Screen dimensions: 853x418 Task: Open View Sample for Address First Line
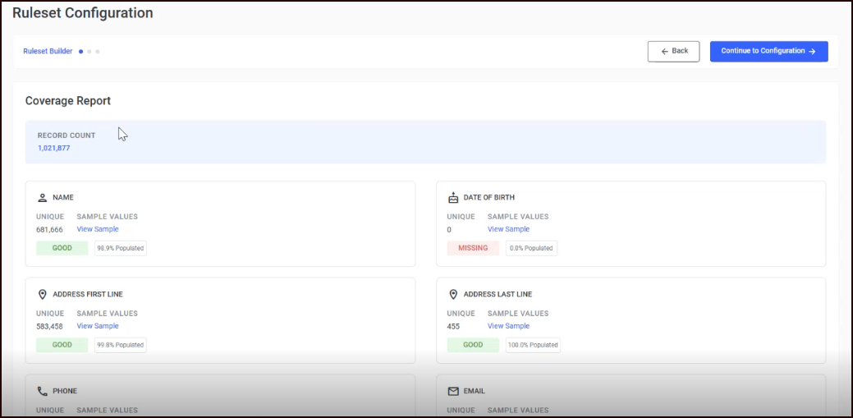pyautogui.click(x=98, y=326)
